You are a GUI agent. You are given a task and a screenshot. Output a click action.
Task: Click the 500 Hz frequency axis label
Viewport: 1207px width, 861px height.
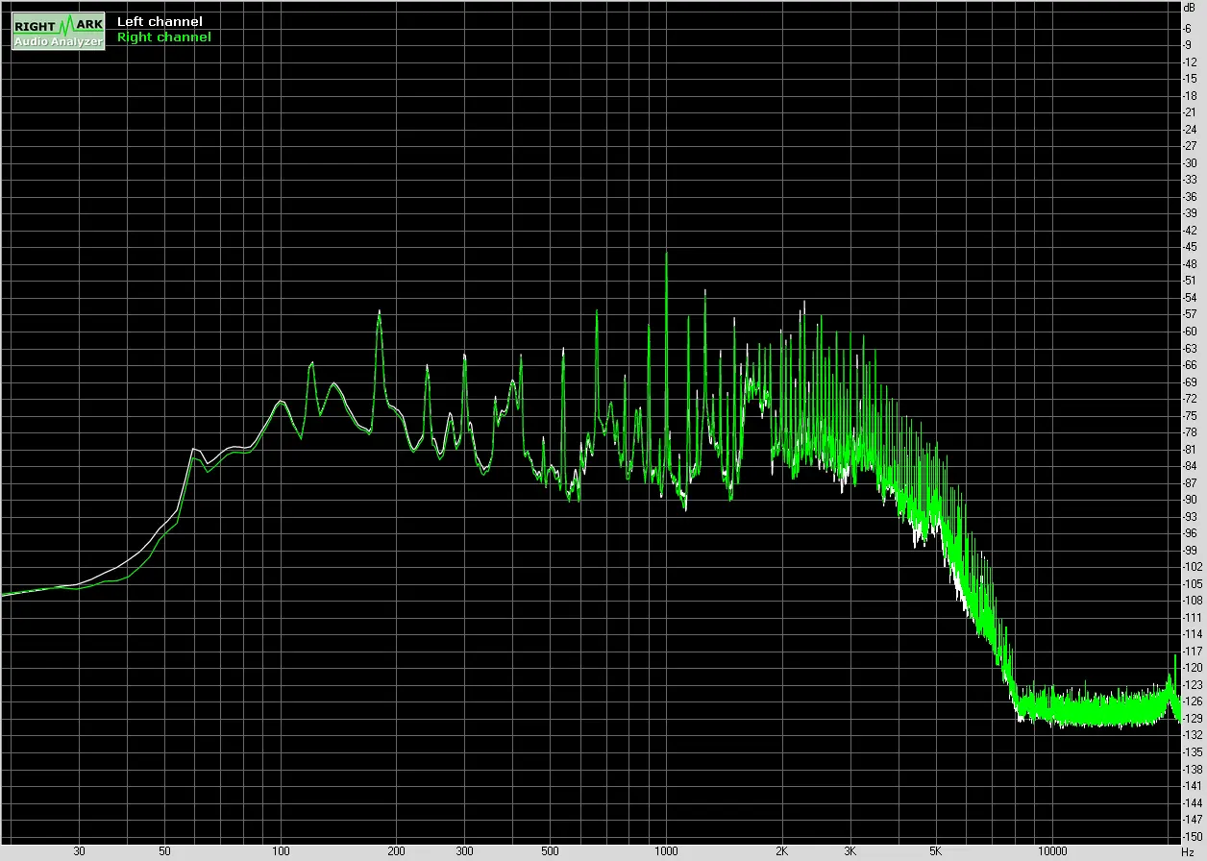pyautogui.click(x=550, y=851)
